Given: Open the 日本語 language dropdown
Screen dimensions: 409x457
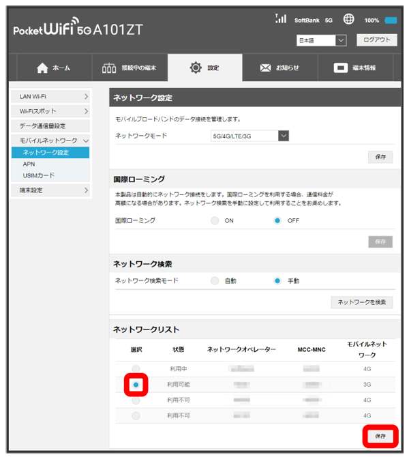Looking at the screenshot, I should click(322, 41).
